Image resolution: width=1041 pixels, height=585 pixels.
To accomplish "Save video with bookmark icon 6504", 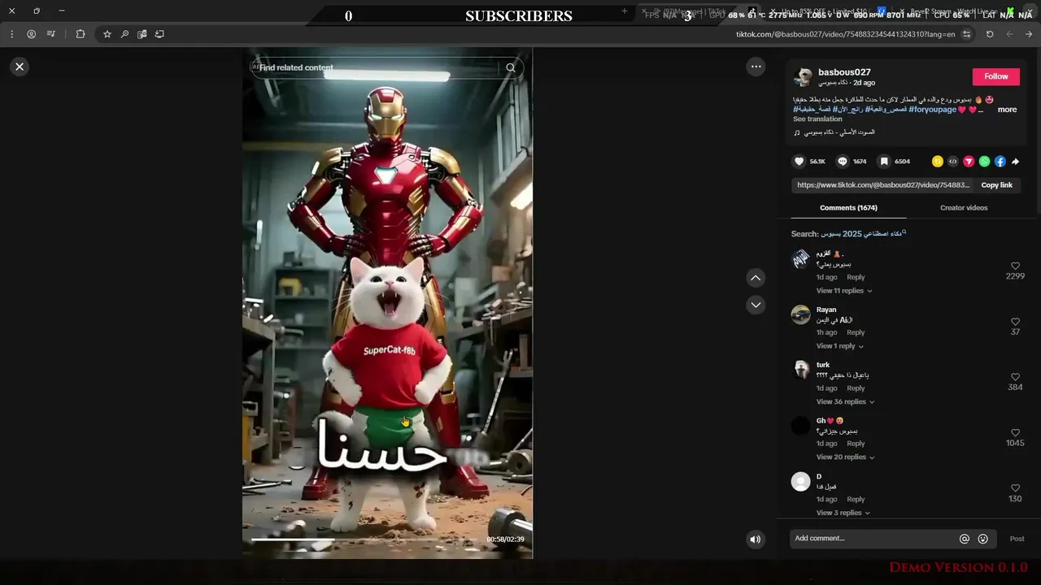I will [884, 162].
